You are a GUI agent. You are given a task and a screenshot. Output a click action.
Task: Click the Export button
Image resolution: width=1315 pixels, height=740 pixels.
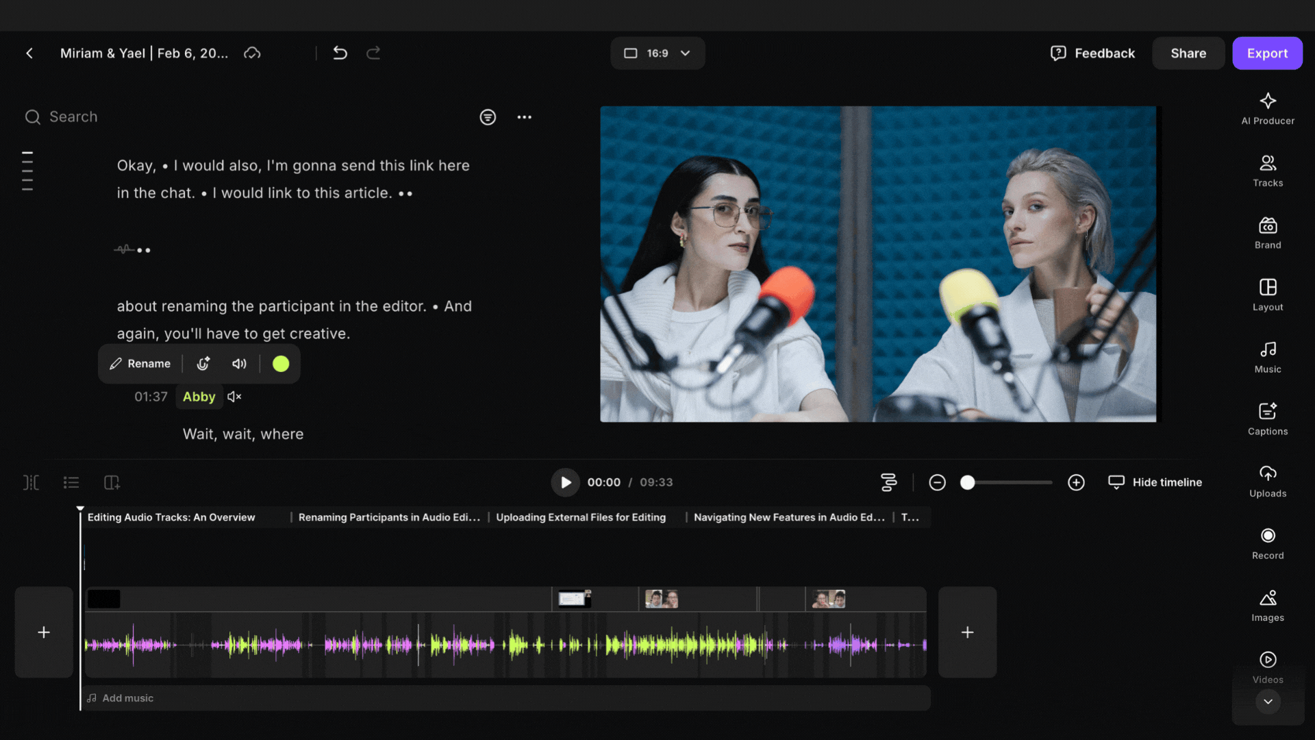(1267, 53)
